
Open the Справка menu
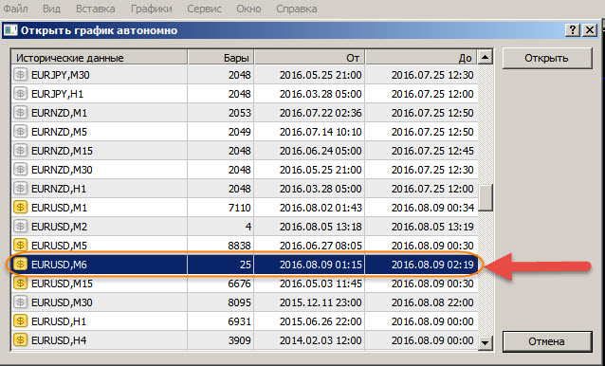297,9
